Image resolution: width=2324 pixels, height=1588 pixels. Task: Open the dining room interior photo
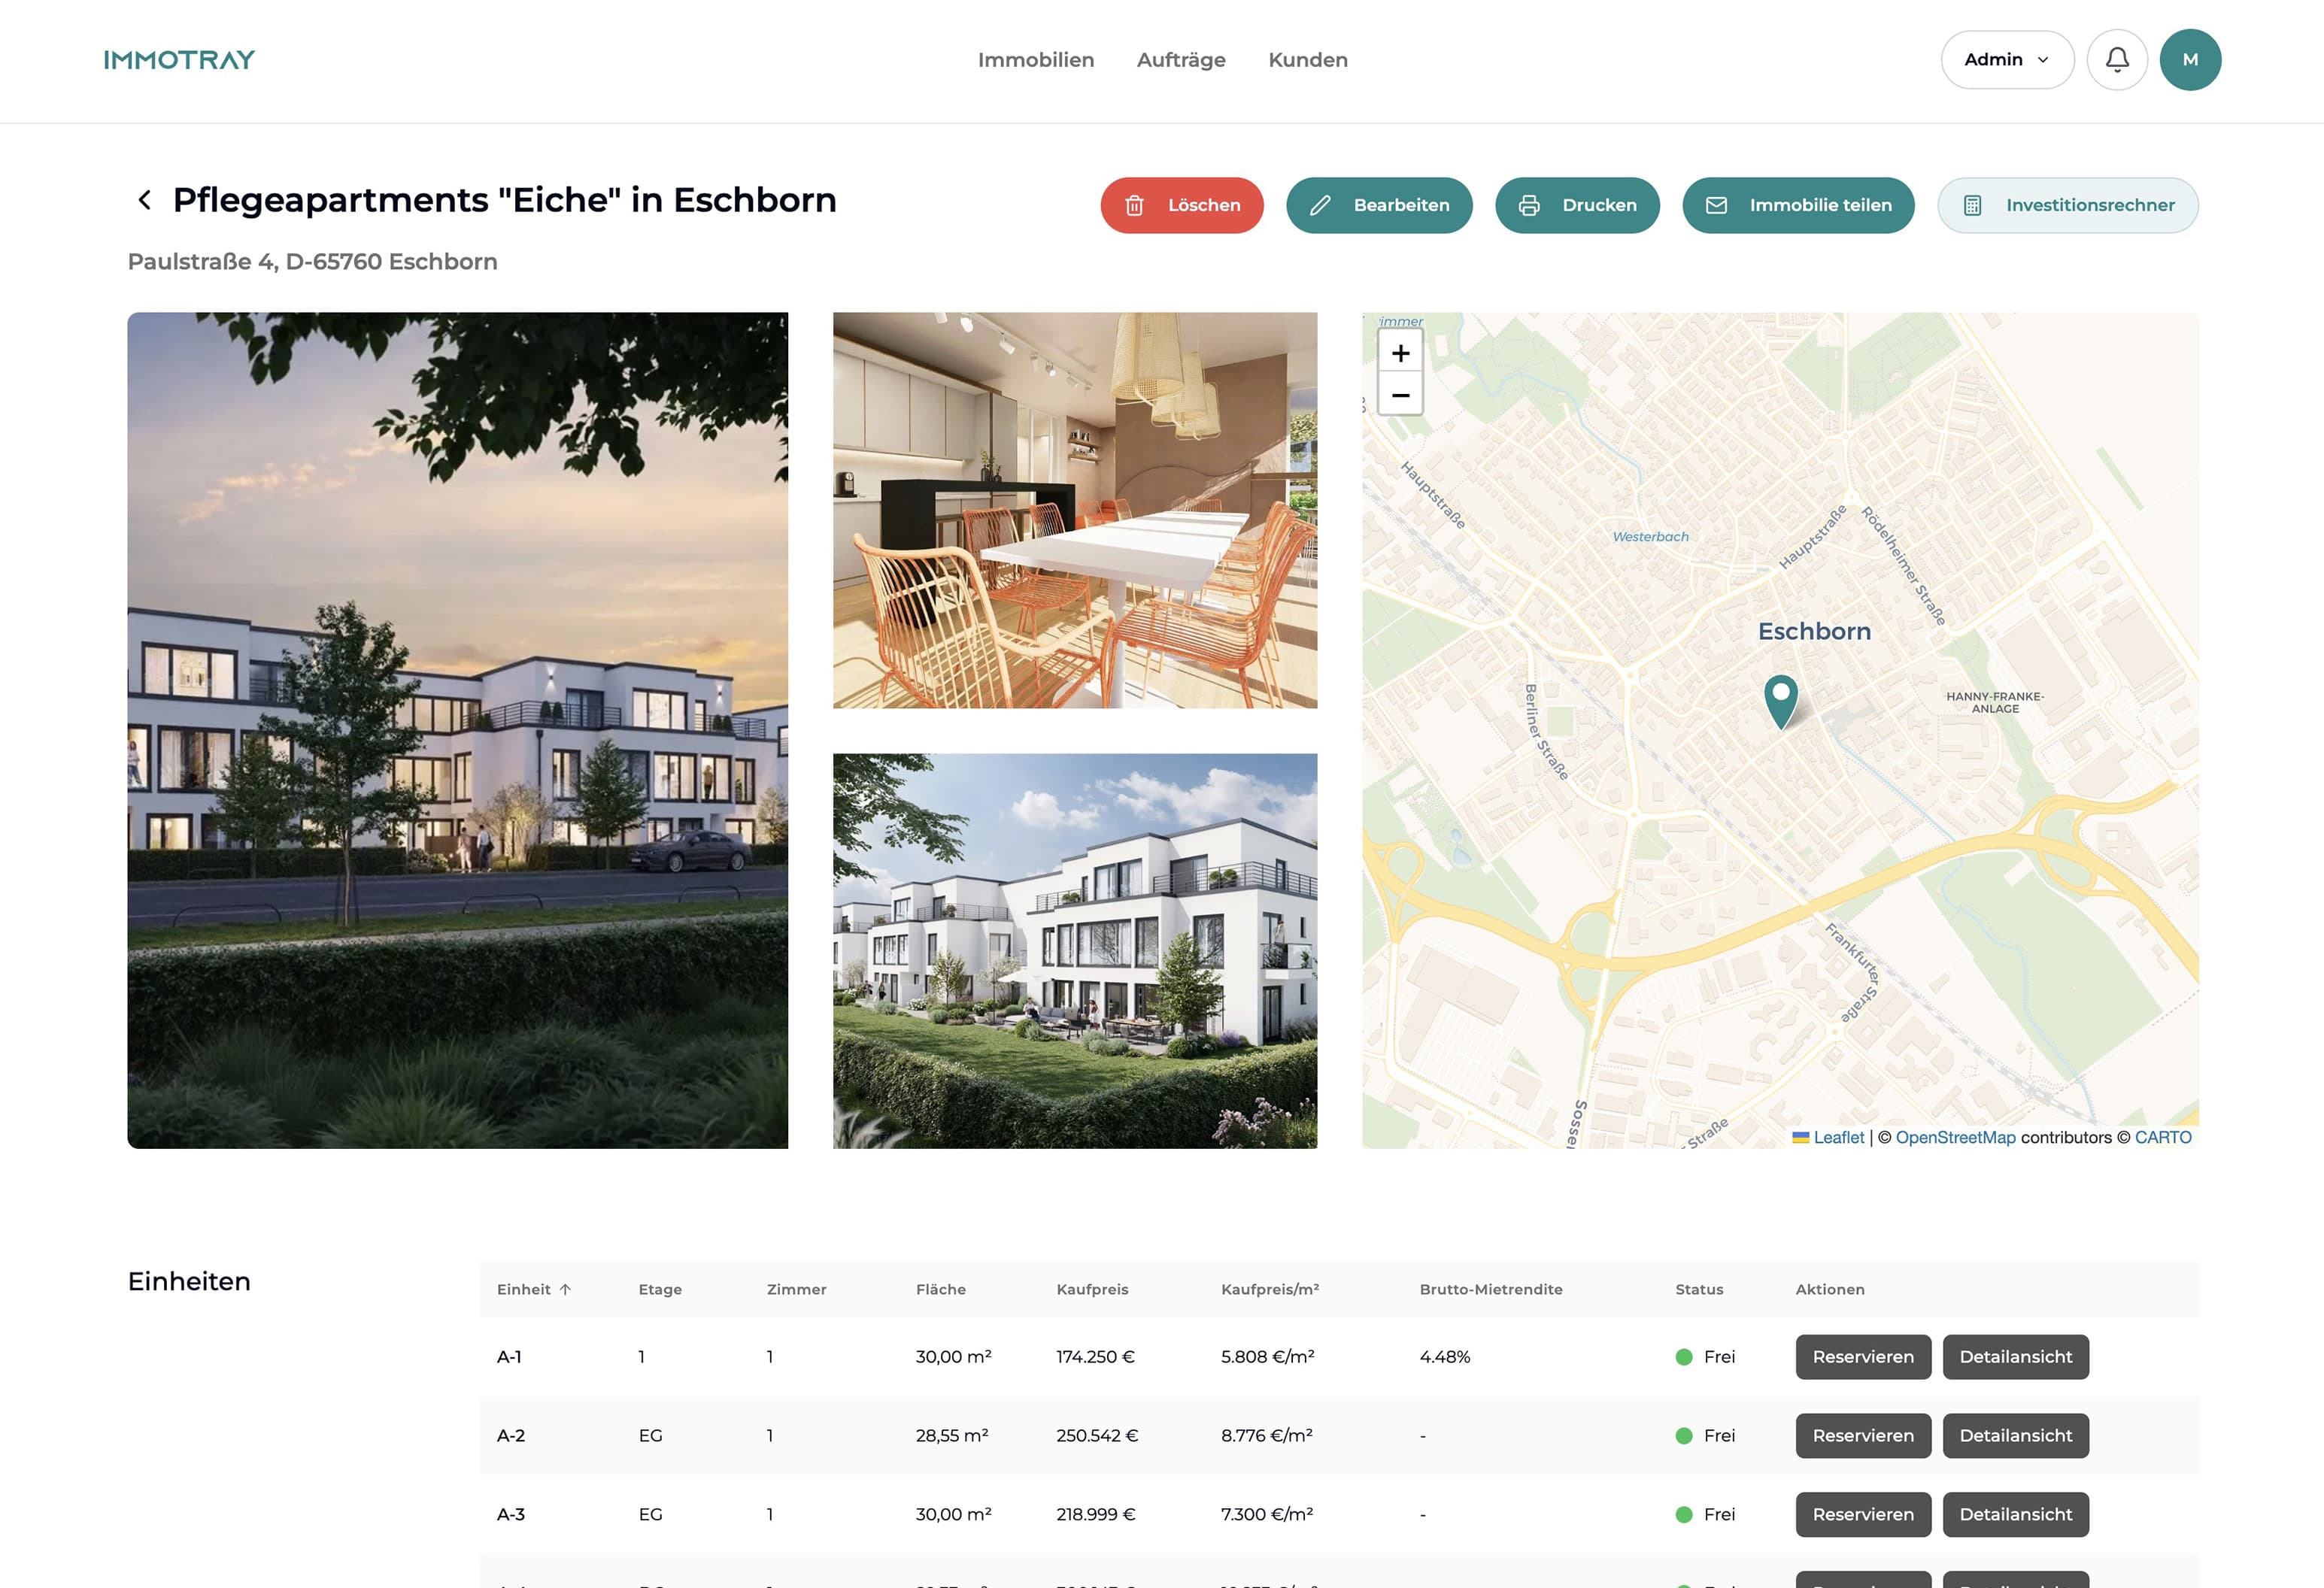pyautogui.click(x=1074, y=510)
